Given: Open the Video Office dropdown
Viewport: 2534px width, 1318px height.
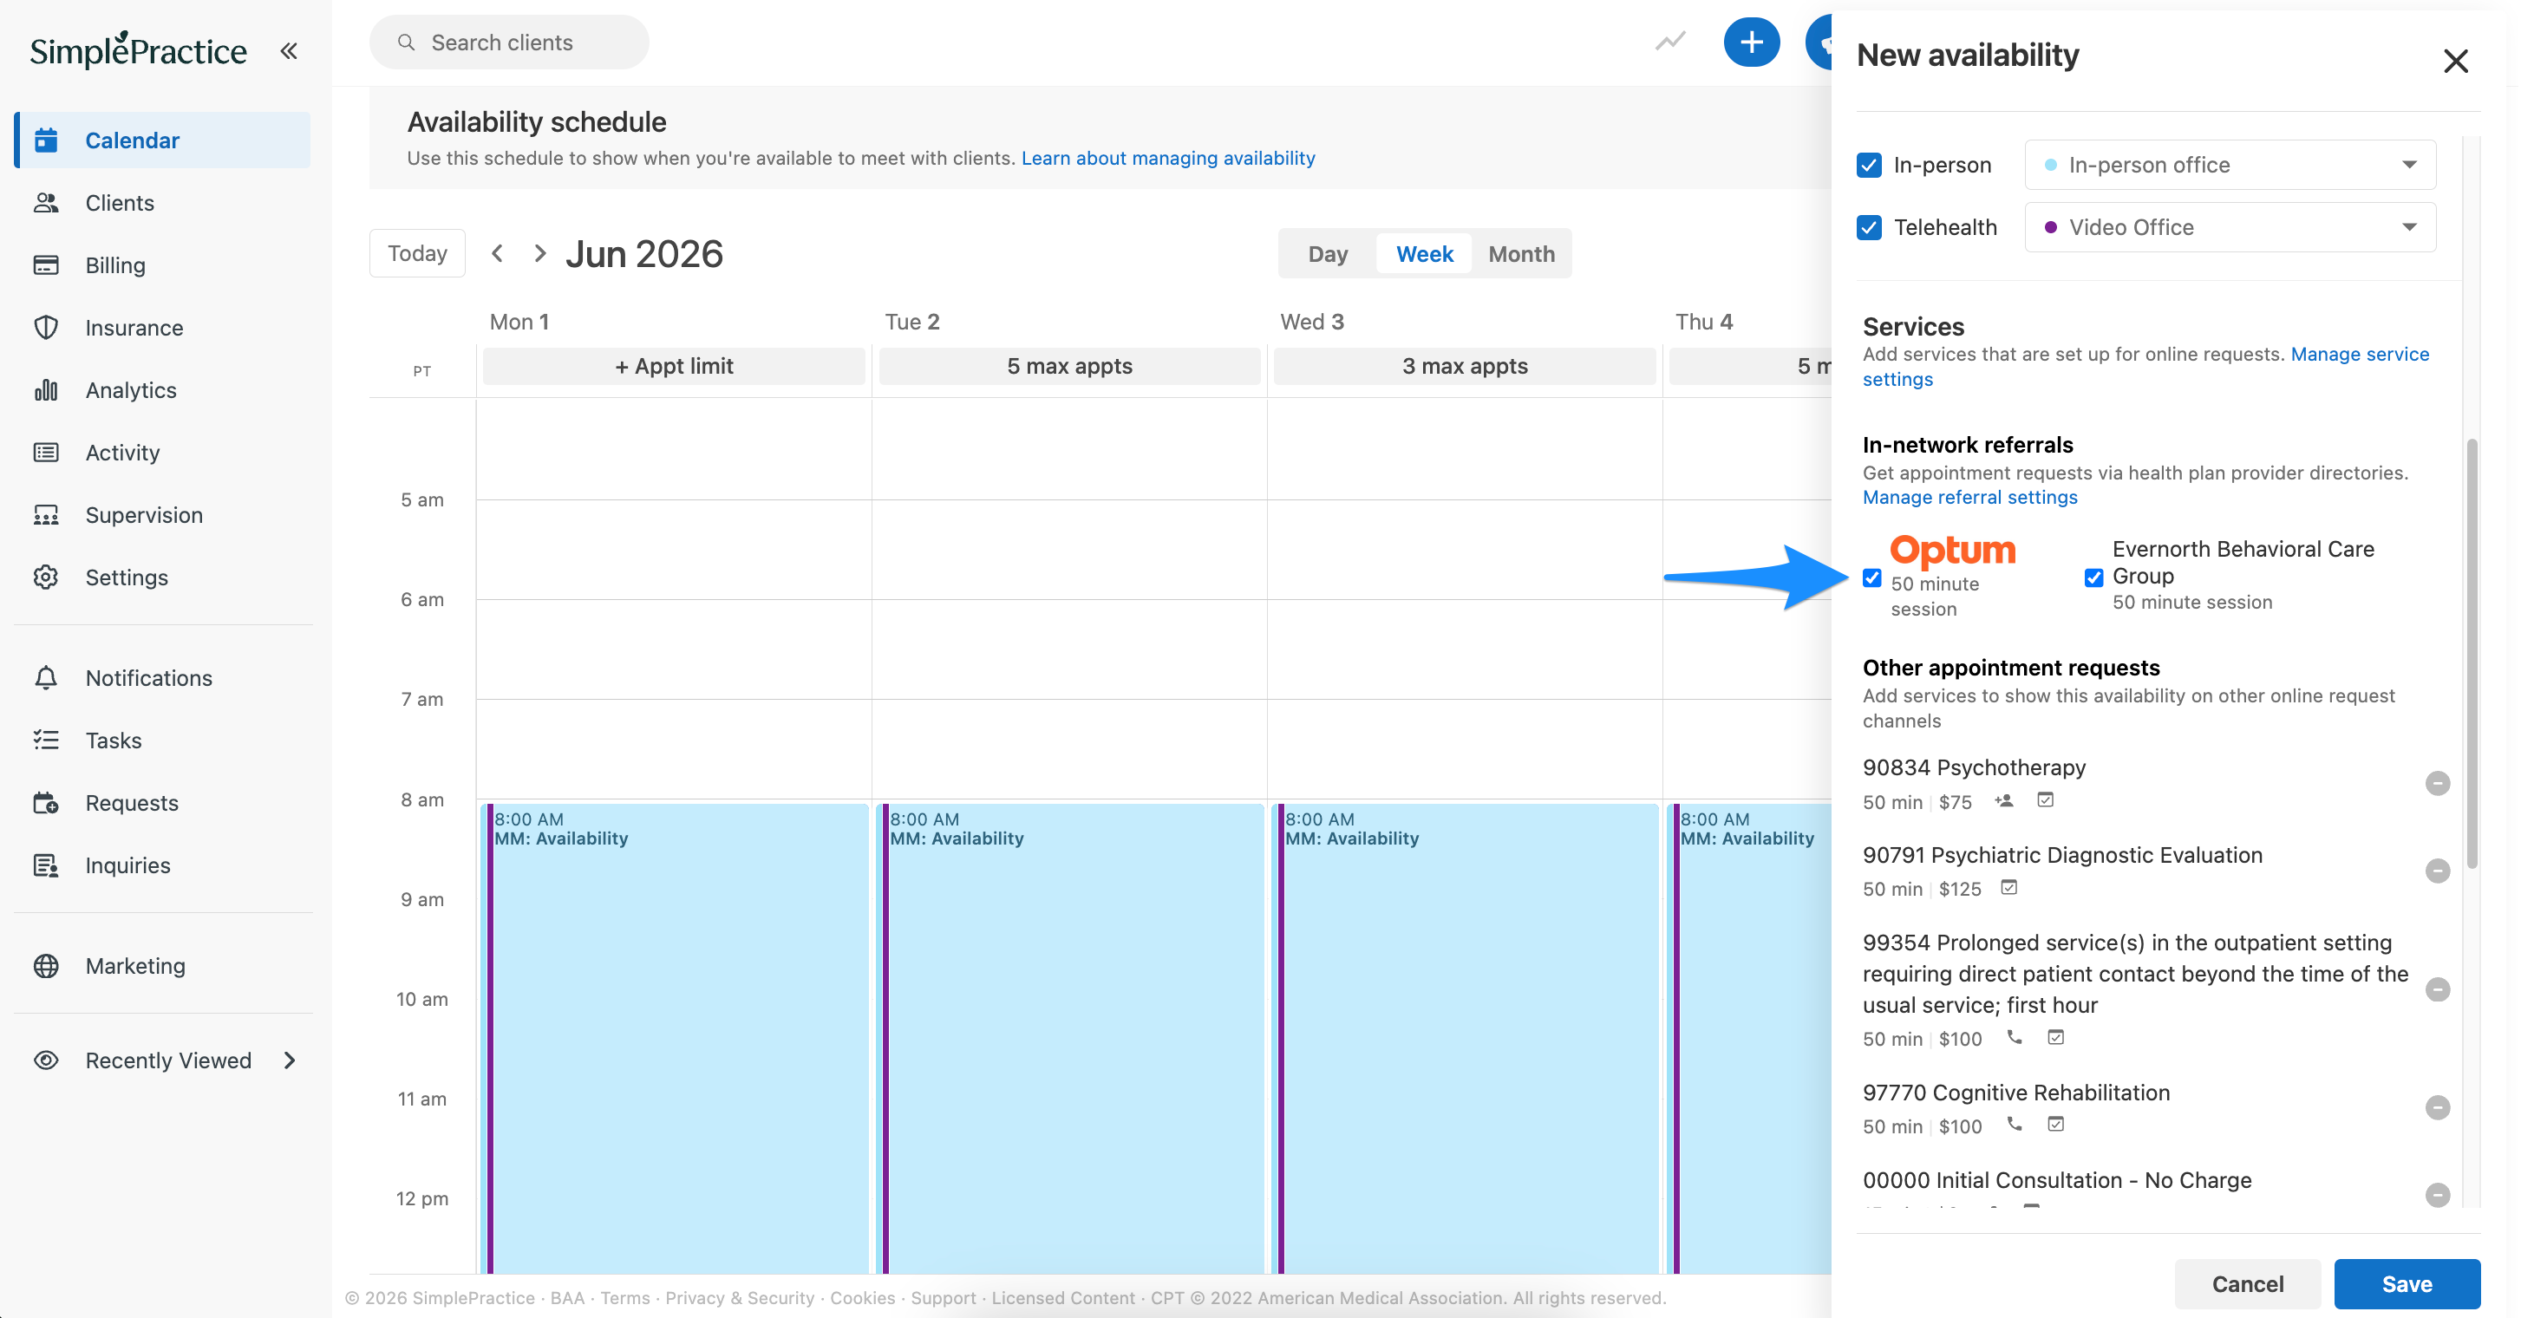Looking at the screenshot, I should click(2230, 227).
